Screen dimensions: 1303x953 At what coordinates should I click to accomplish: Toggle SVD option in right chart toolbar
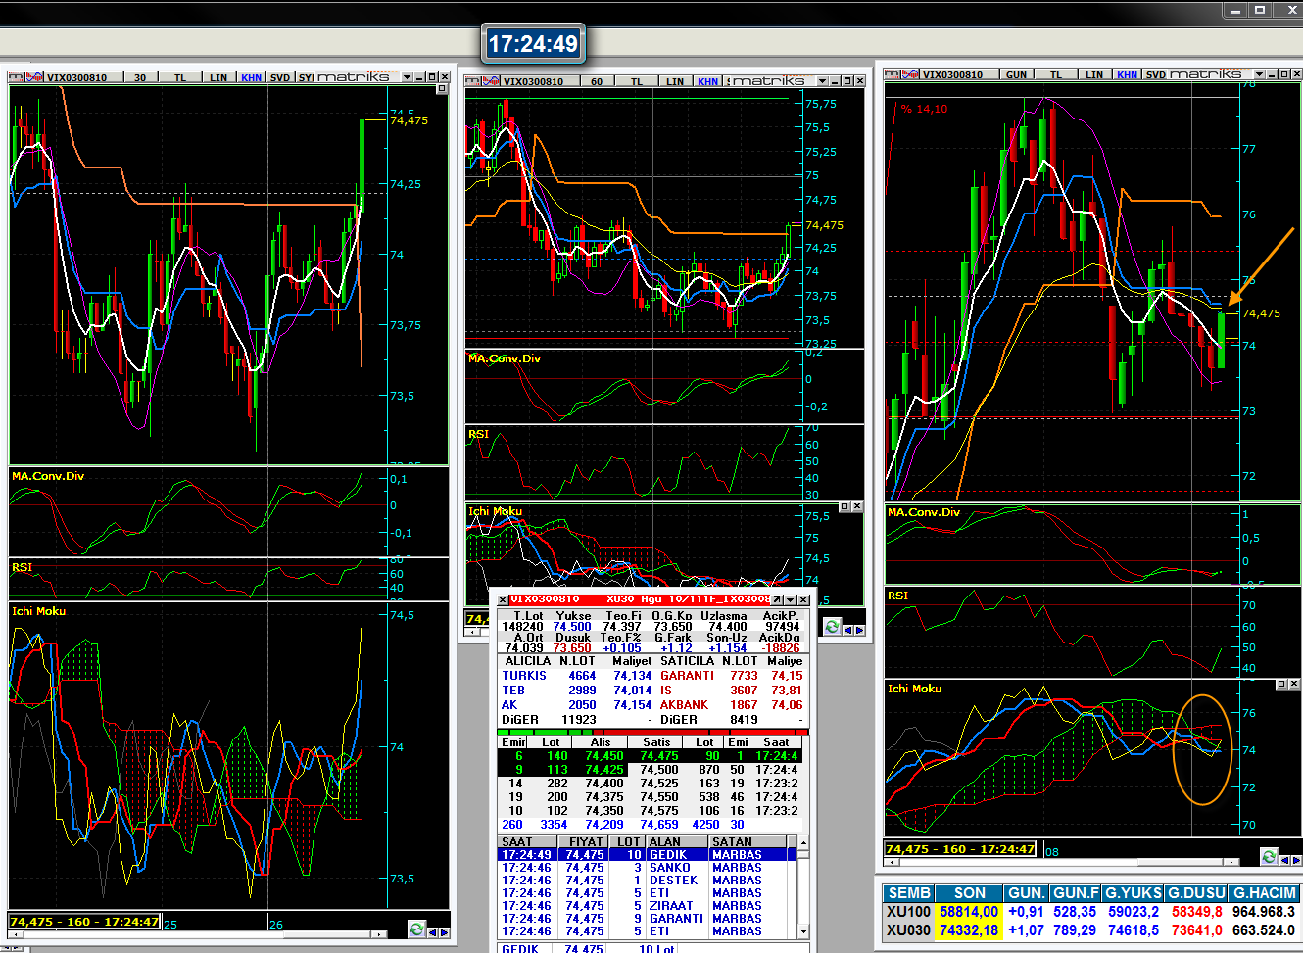coord(1156,74)
